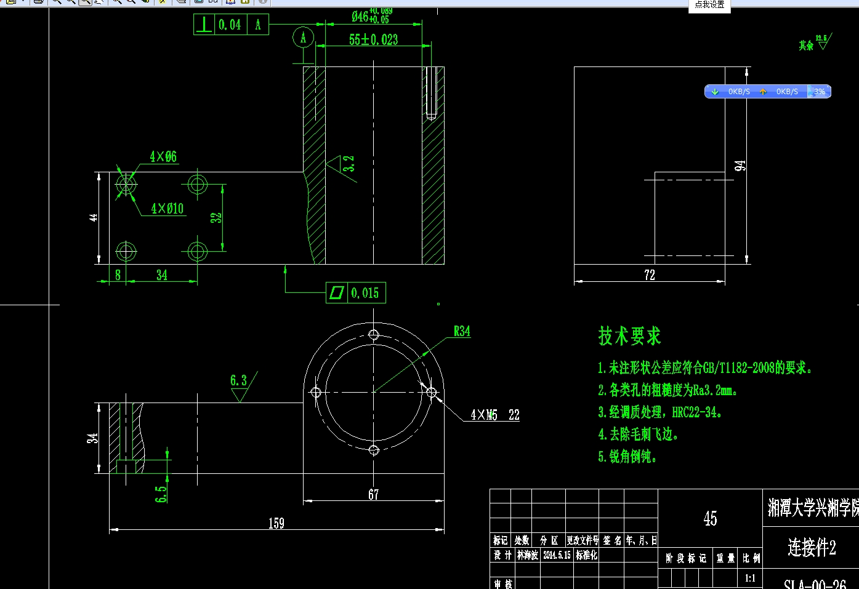The image size is (859, 589).
Task: Select note 2 about Ra3.2 roughness
Action: pos(667,390)
